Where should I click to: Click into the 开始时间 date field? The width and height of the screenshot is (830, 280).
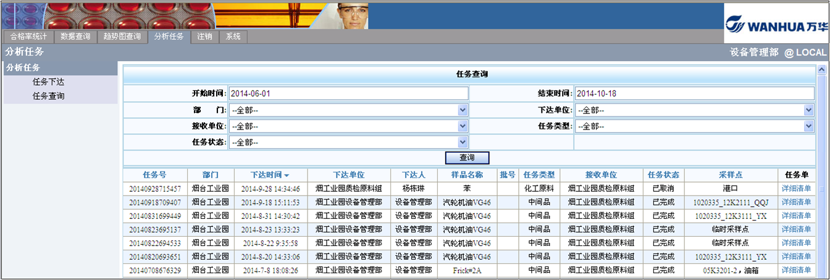348,94
